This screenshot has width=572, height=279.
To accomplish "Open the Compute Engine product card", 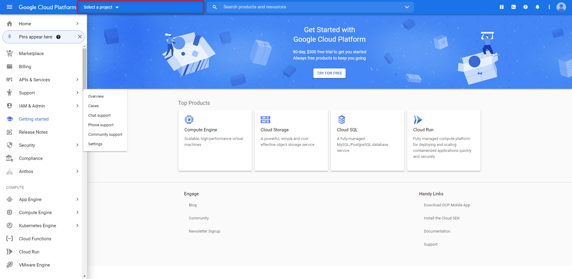I will point(215,141).
